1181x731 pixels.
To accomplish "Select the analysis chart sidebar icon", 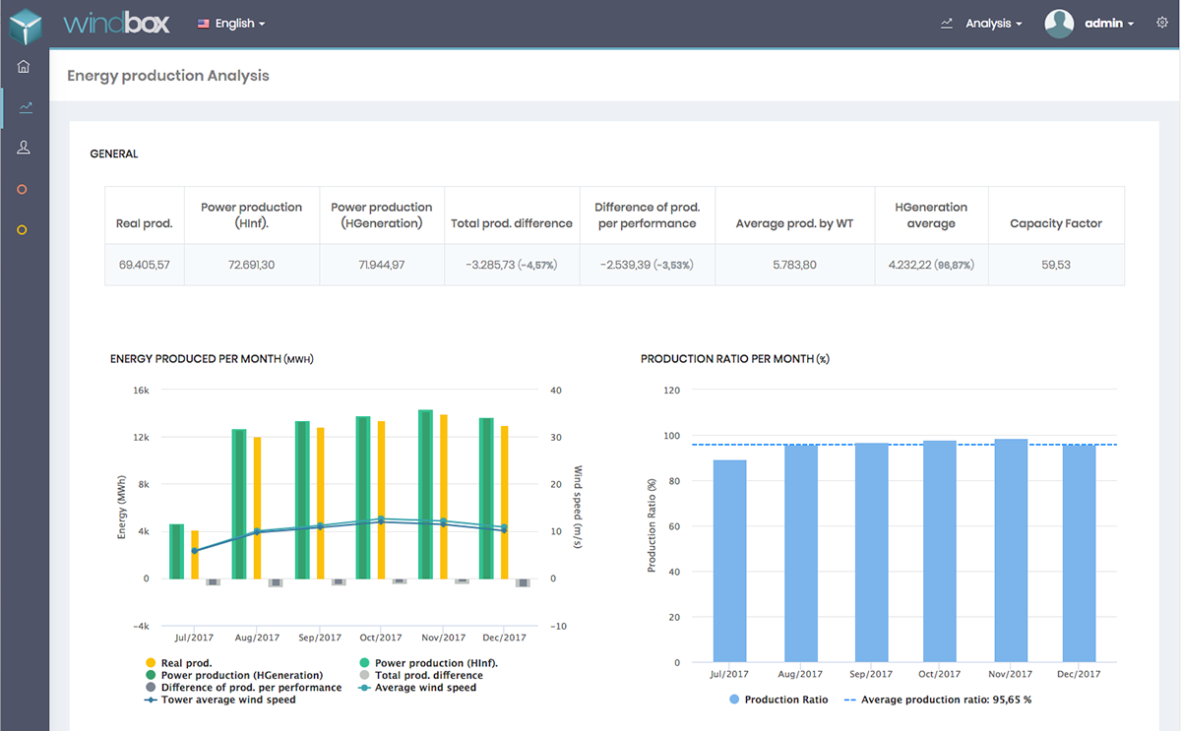I will (x=25, y=107).
